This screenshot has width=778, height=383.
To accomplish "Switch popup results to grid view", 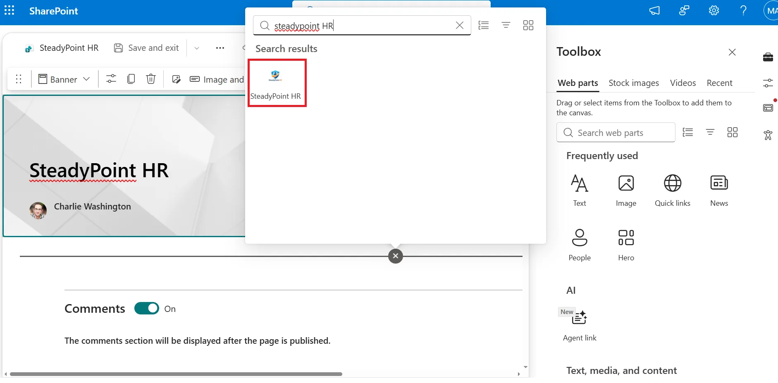I will 528,25.
